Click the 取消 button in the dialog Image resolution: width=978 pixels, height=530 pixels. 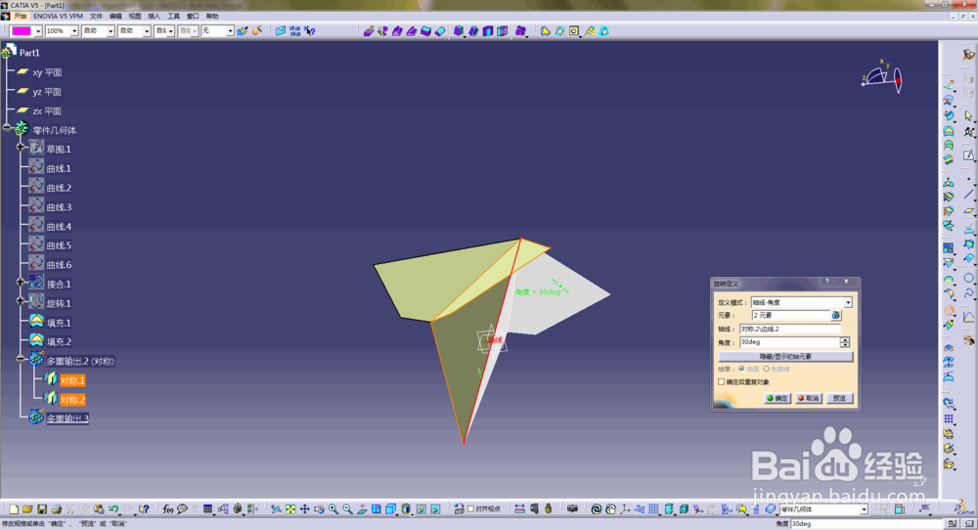[x=809, y=398]
